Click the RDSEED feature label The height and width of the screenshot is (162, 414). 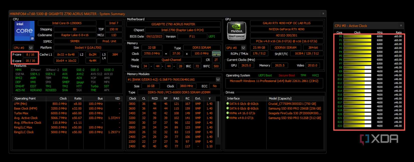coord(51,90)
